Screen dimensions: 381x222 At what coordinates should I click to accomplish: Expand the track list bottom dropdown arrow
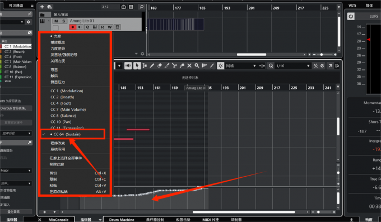click(x=136, y=54)
